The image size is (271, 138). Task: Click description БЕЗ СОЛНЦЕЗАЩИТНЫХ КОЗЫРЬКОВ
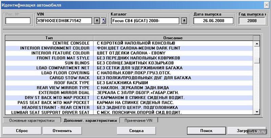click(x=135, y=63)
